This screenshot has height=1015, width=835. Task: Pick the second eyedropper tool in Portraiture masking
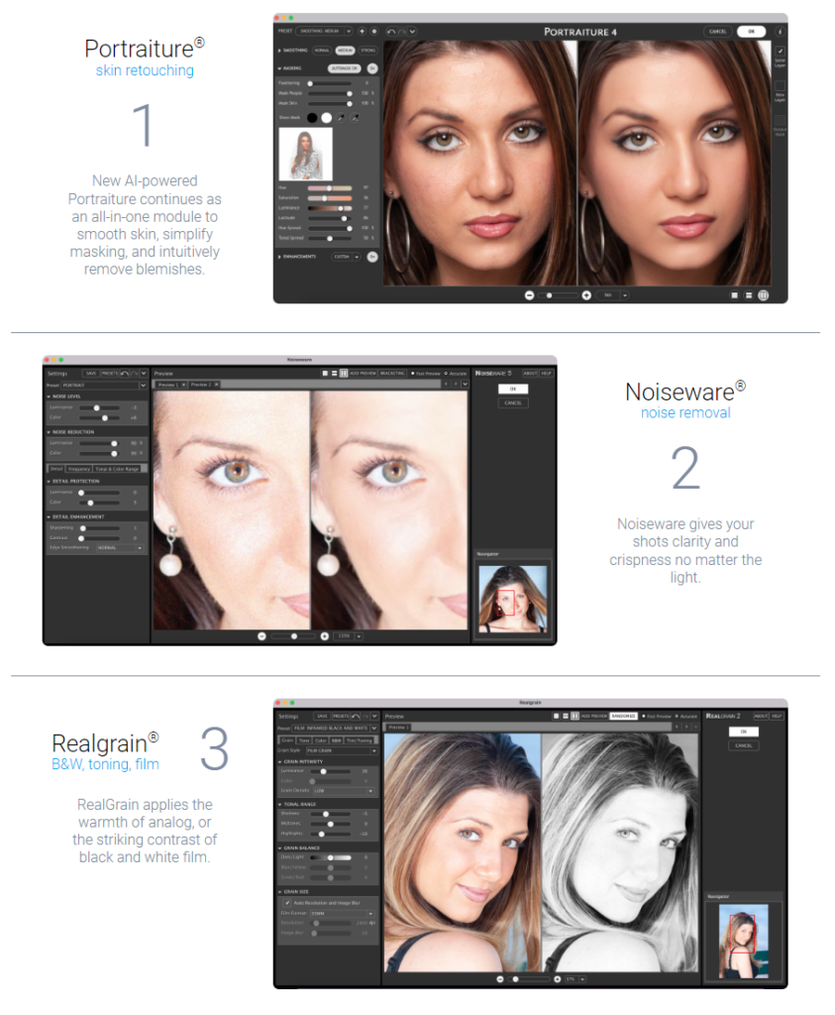pyautogui.click(x=355, y=117)
